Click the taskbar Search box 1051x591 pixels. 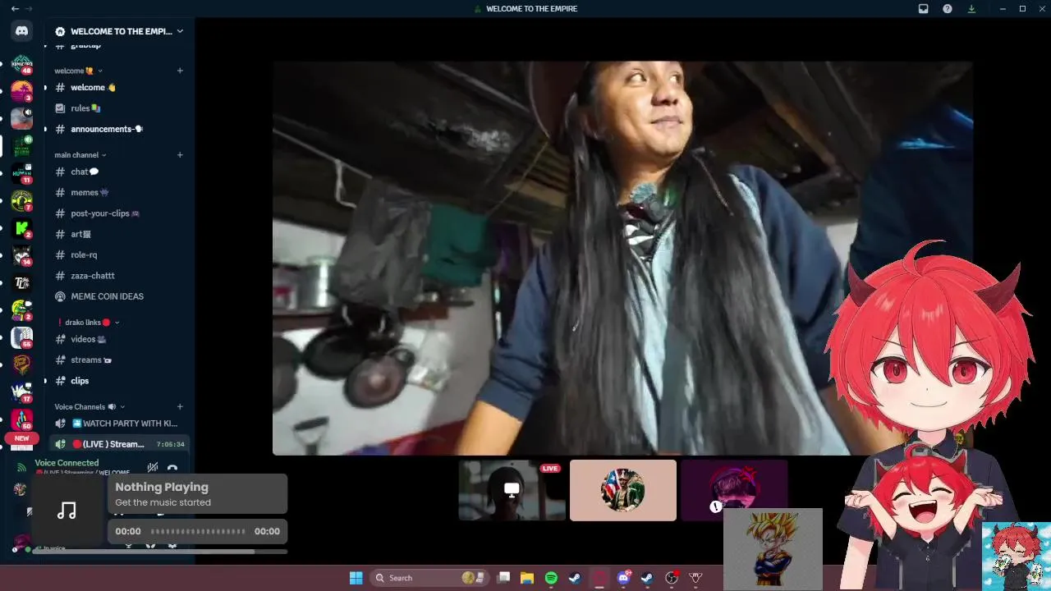click(x=431, y=578)
